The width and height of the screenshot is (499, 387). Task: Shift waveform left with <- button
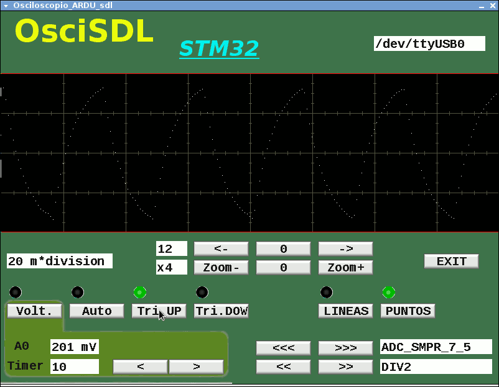tap(221, 248)
